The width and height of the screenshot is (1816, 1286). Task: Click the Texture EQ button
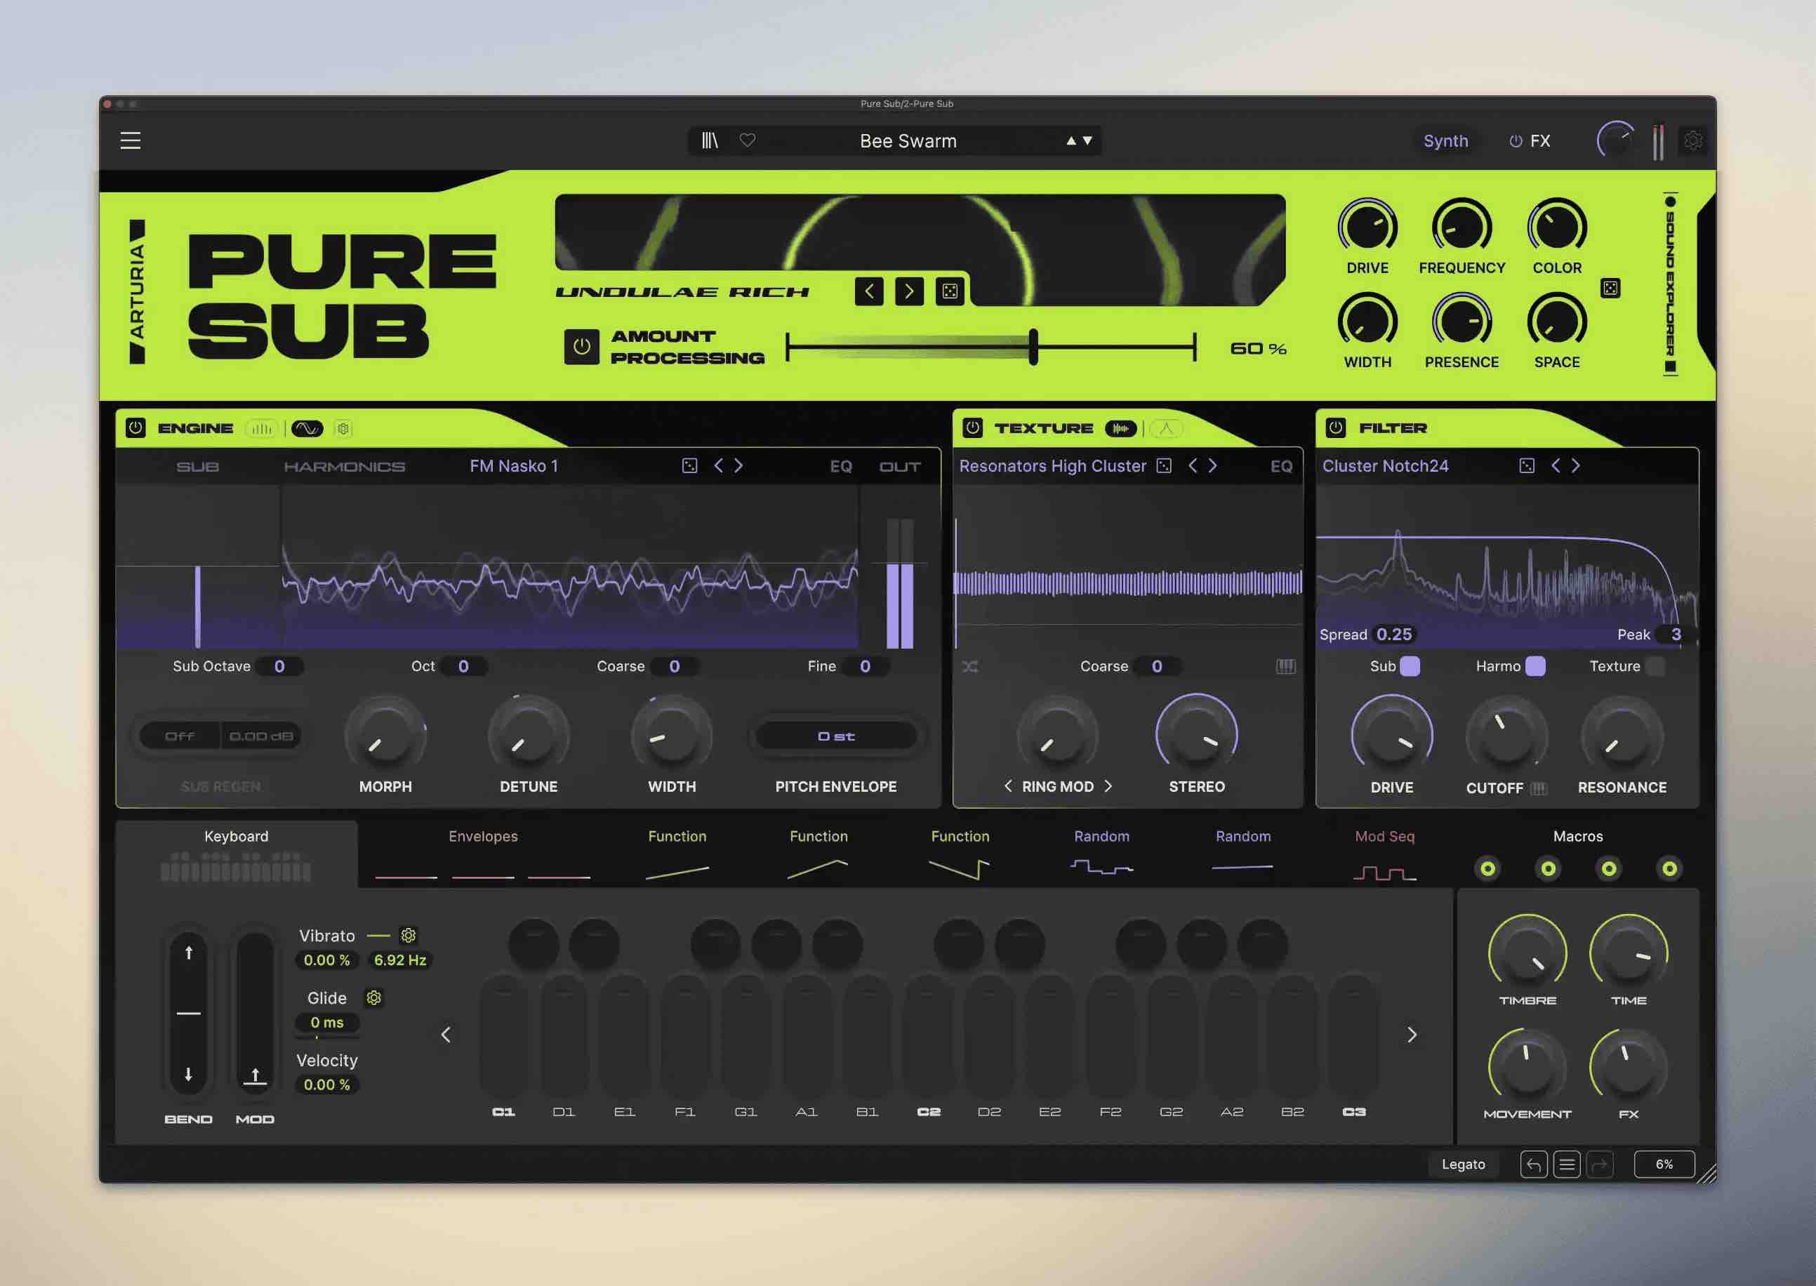pyautogui.click(x=1281, y=466)
